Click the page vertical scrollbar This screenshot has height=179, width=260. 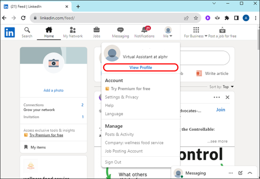coord(258,40)
